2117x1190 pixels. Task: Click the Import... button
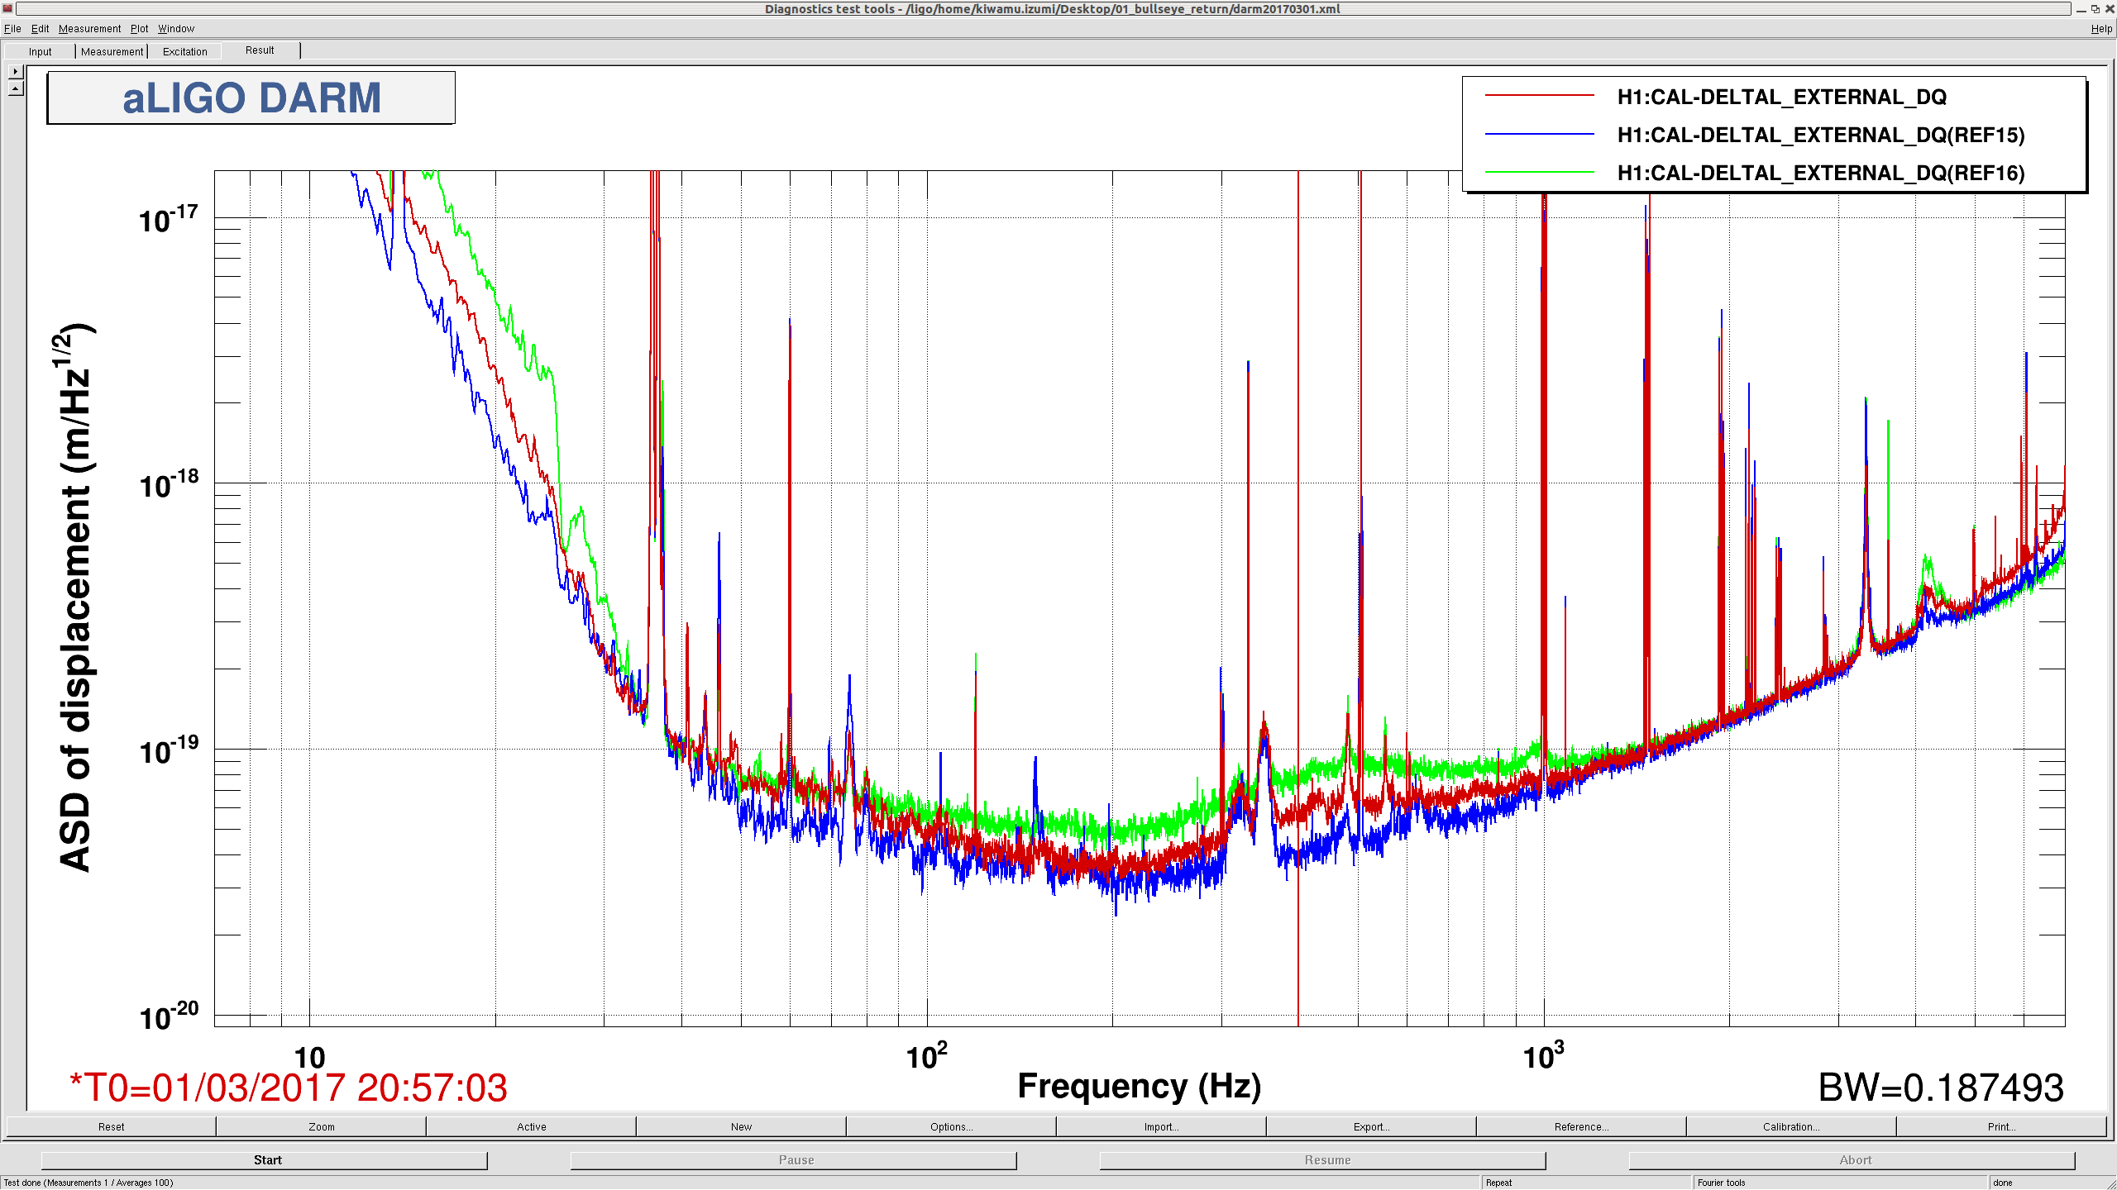[1161, 1126]
